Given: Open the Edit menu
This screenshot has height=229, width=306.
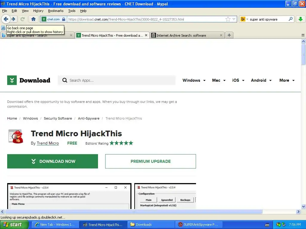Looking at the screenshot, I should pyautogui.click(x=14, y=11).
